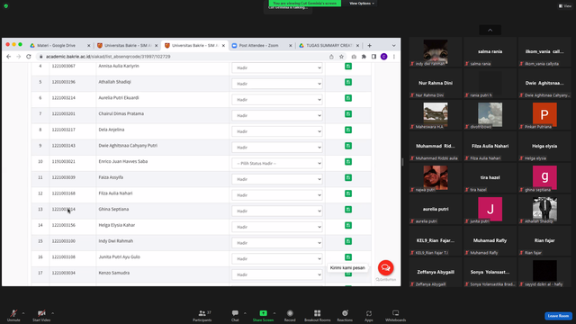The image size is (576, 324).
Task: Close the Post Attendee - Zoom tab
Action: 291,46
